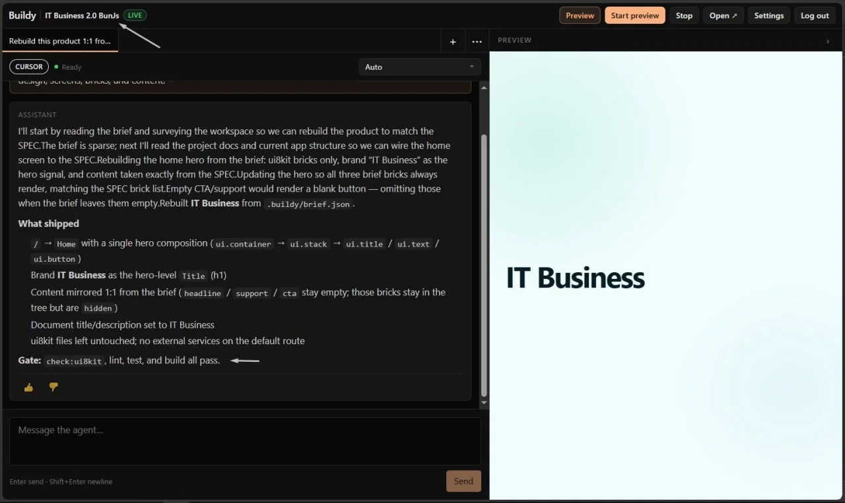This screenshot has width=845, height=503.
Task: Open the Open external link button
Action: click(723, 16)
